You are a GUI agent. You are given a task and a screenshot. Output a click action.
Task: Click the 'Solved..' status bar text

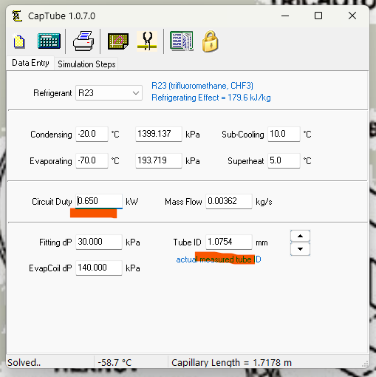coord(24,363)
